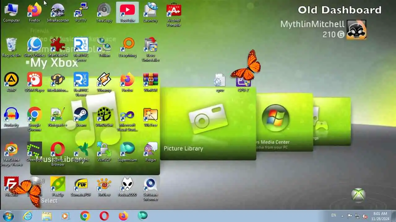The width and height of the screenshot is (396, 222).
Task: Open the Computer desktop icon
Action: tap(11, 13)
